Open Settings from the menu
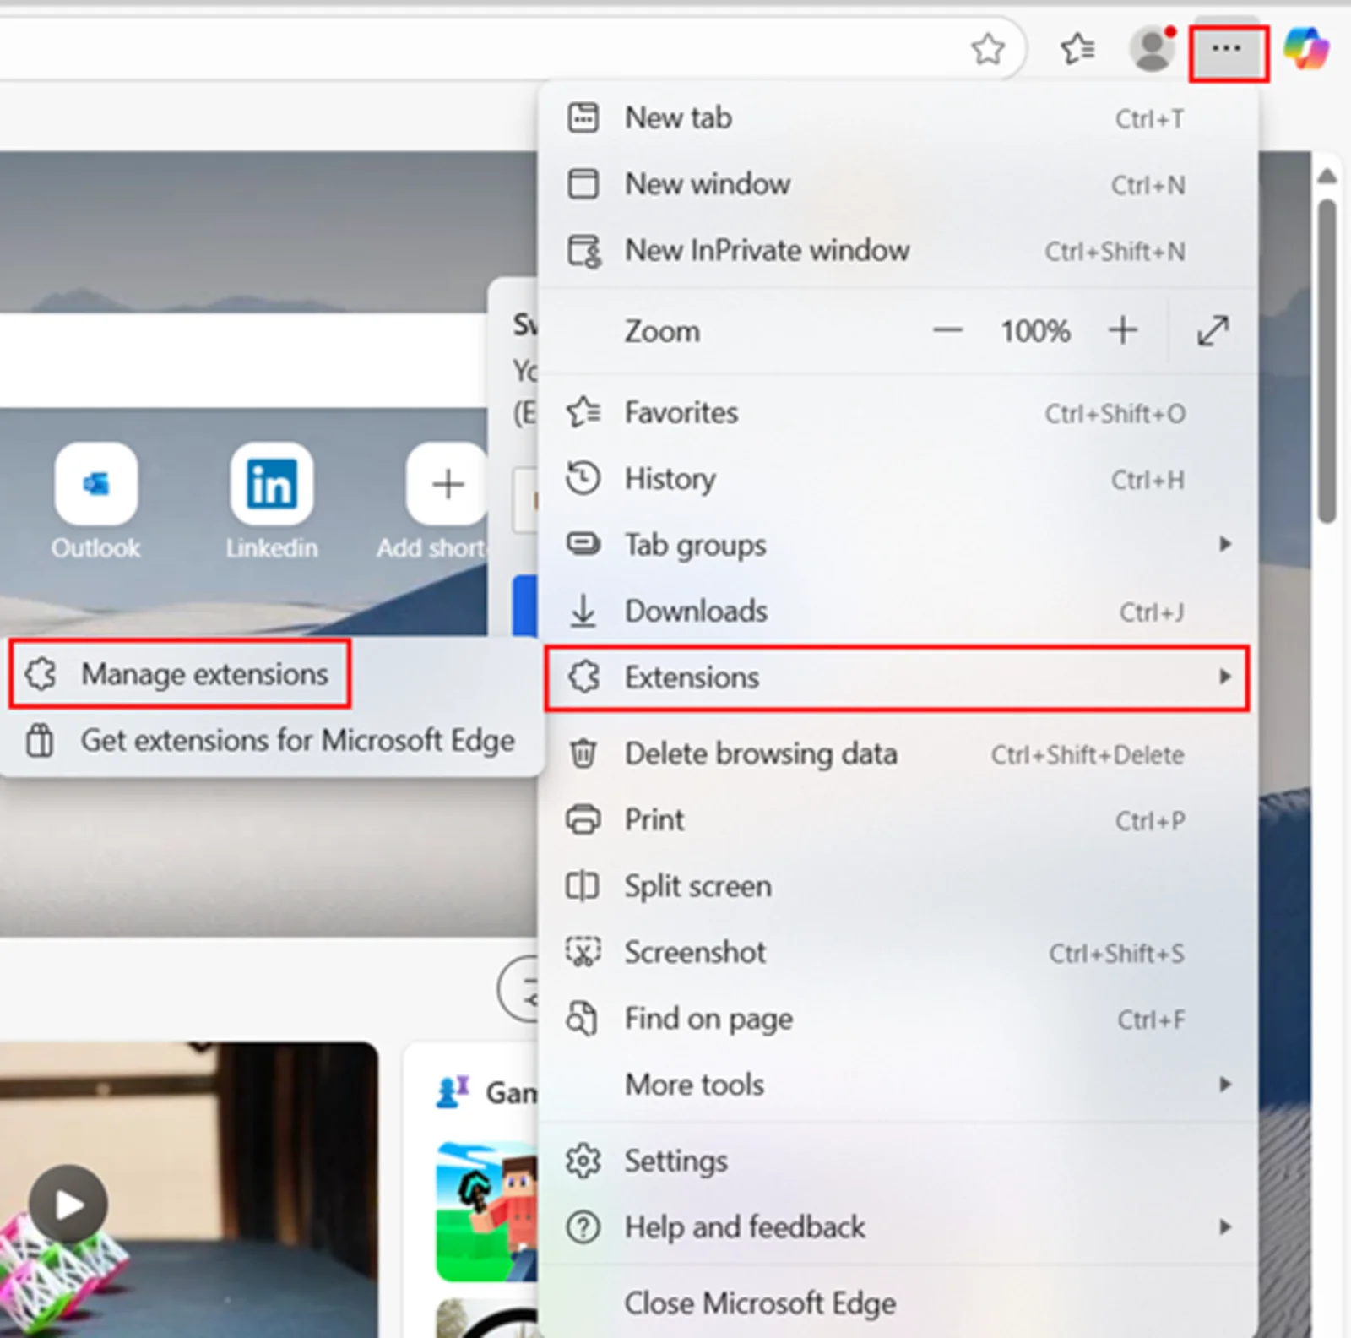 point(675,1161)
